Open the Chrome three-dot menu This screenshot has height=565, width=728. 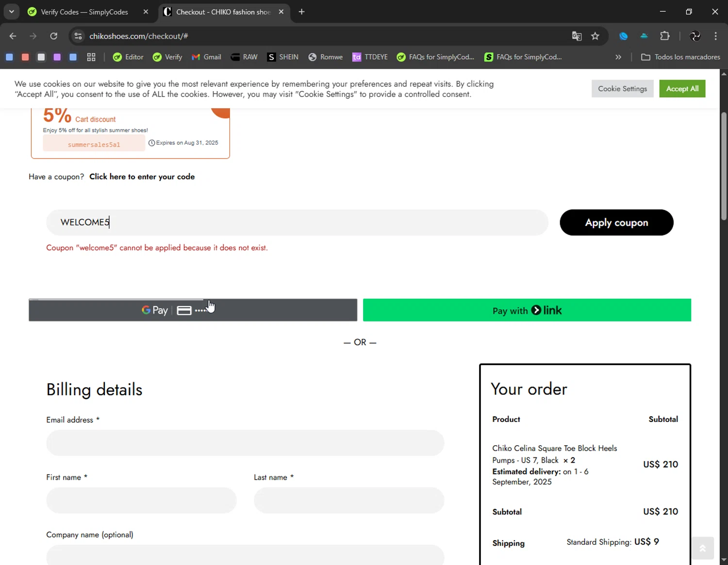pyautogui.click(x=715, y=36)
